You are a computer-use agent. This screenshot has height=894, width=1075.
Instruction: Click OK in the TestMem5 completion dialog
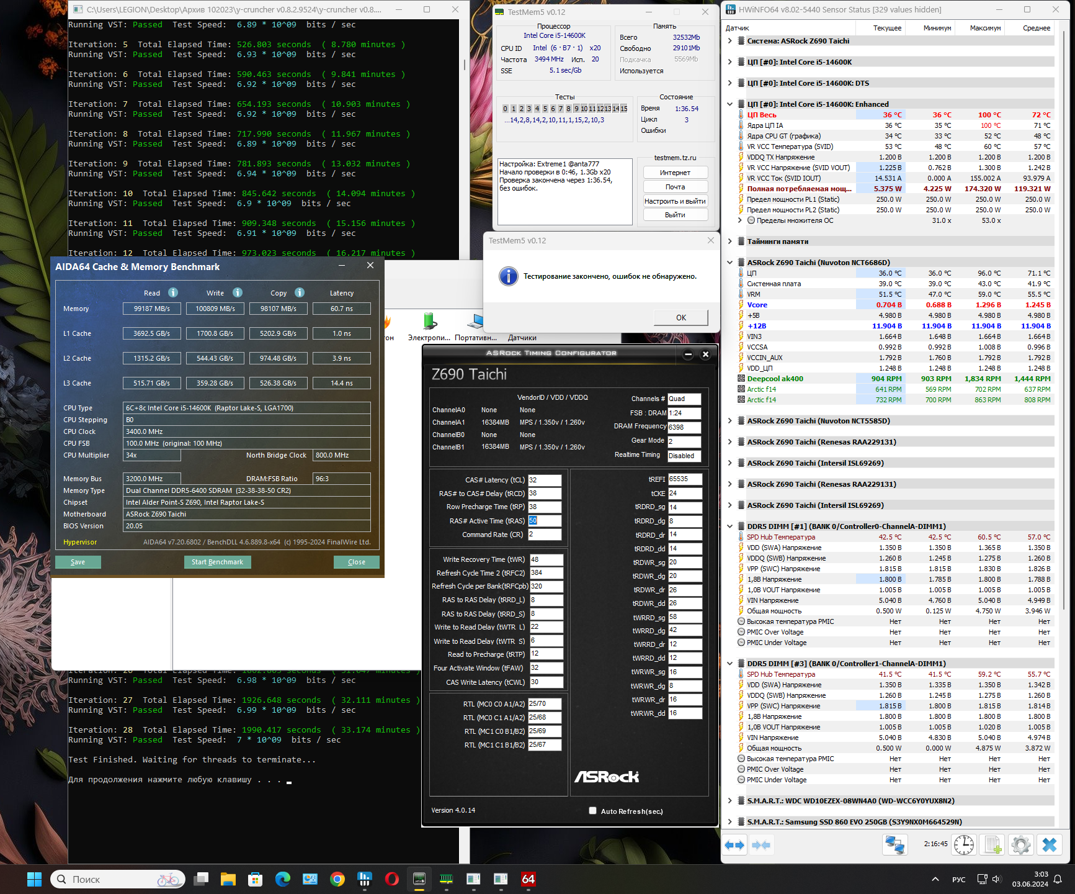pos(680,317)
